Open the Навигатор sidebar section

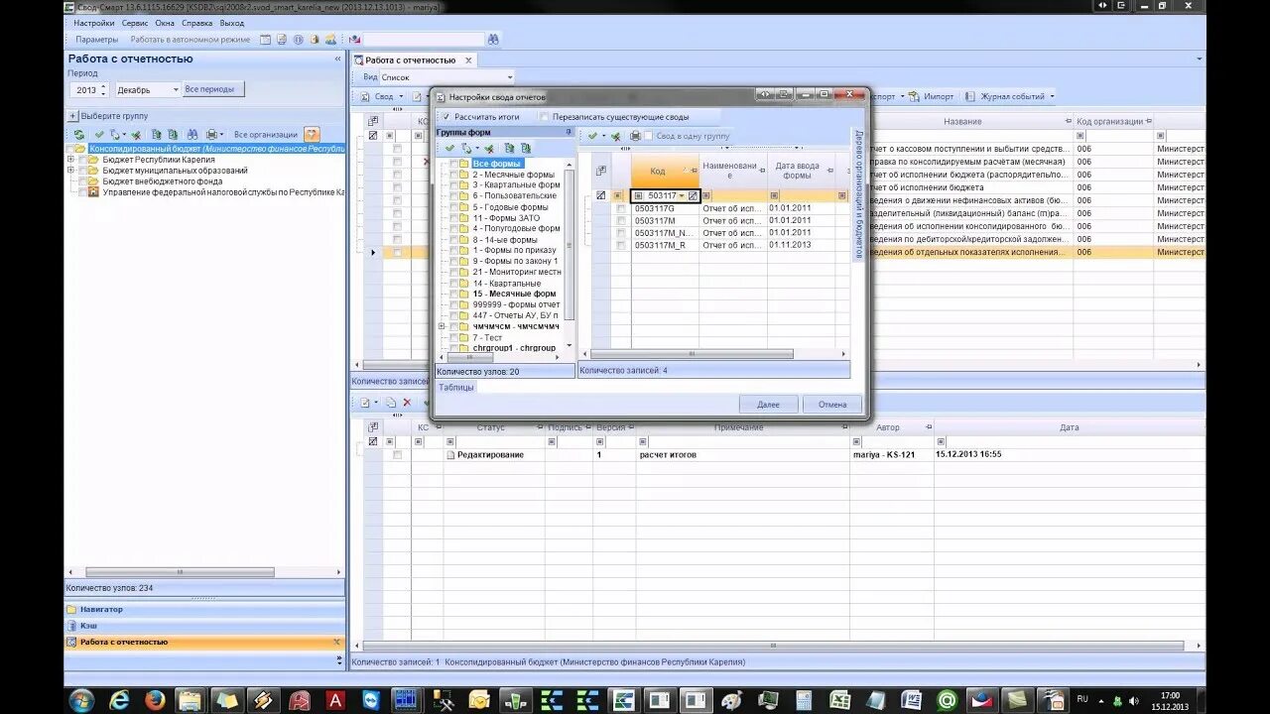pos(204,609)
